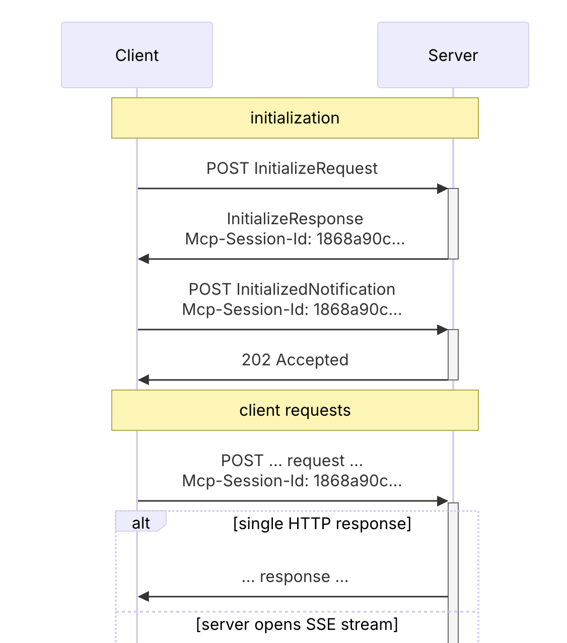Select the yellow client requests note

click(x=295, y=410)
